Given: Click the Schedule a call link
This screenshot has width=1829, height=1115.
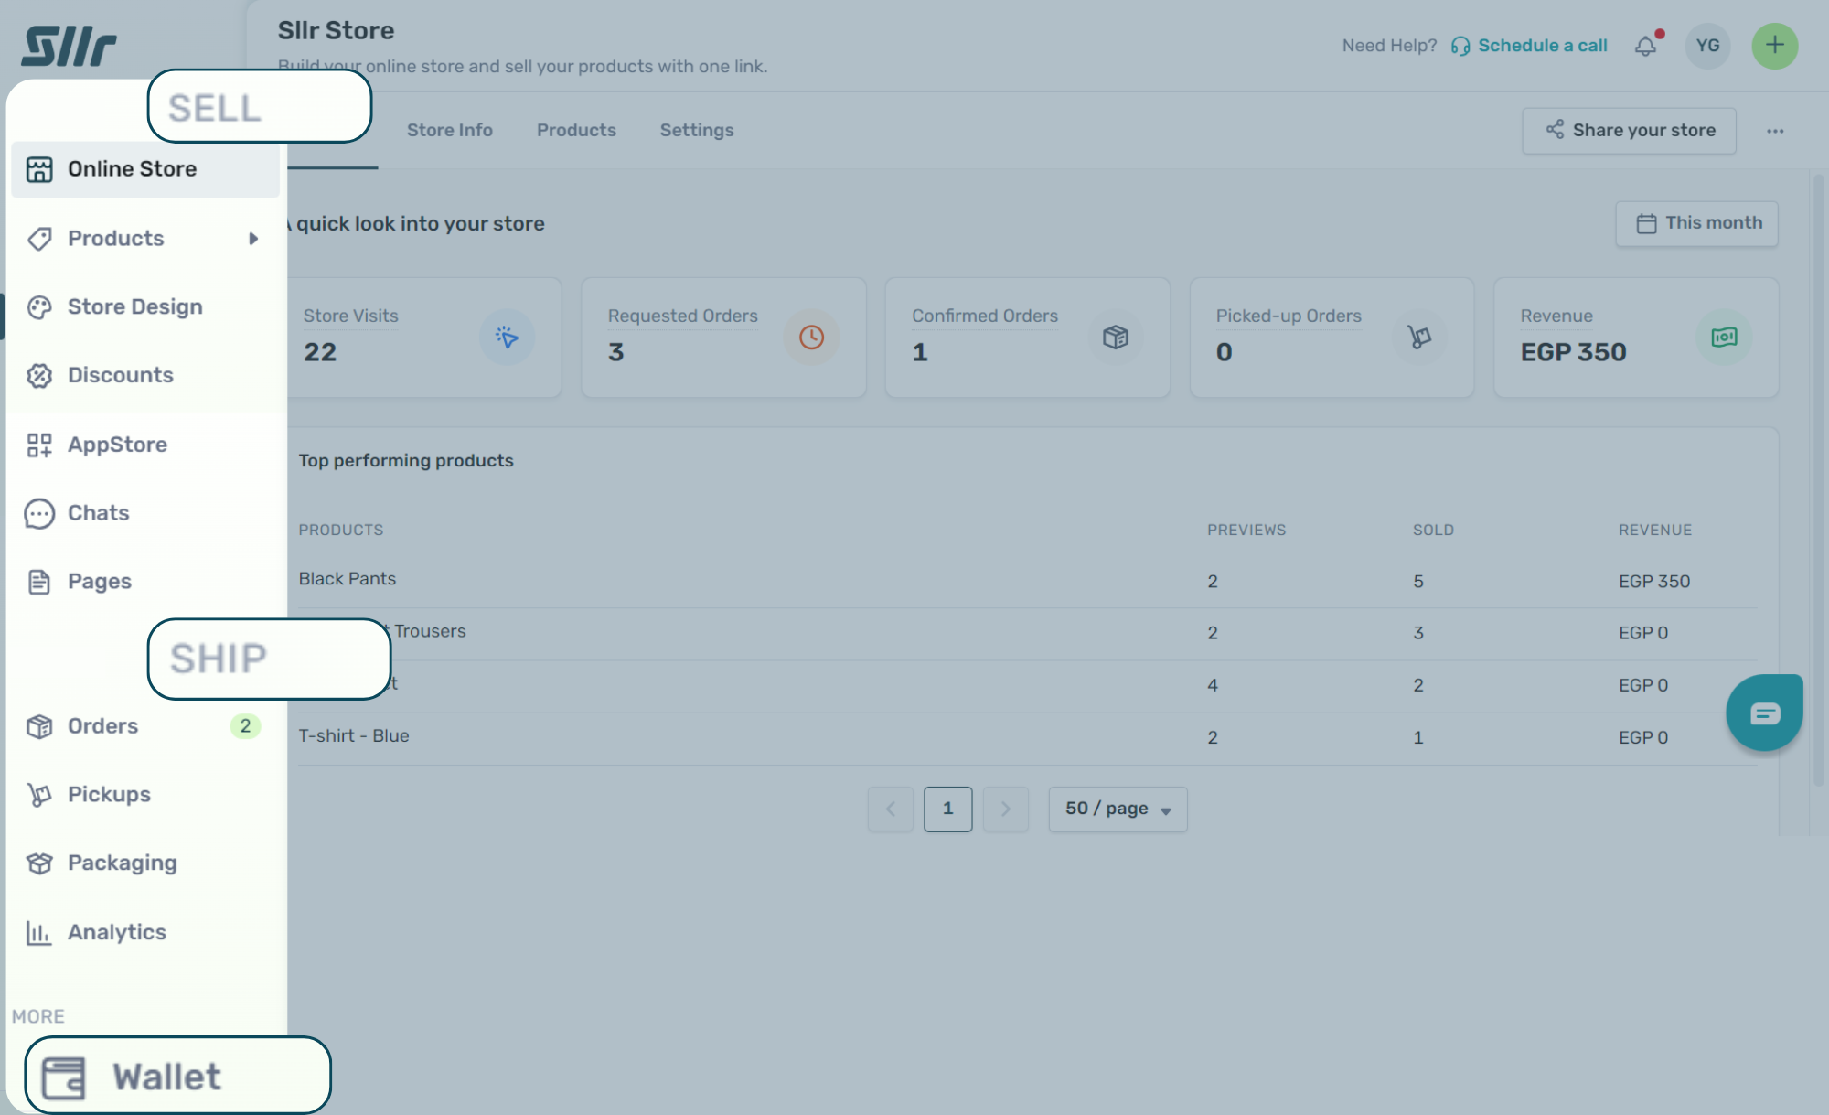Looking at the screenshot, I should pyautogui.click(x=1542, y=46).
